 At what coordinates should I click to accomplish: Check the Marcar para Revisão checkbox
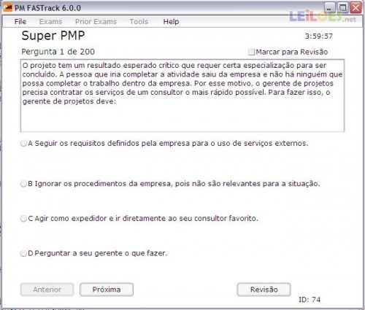(x=251, y=52)
